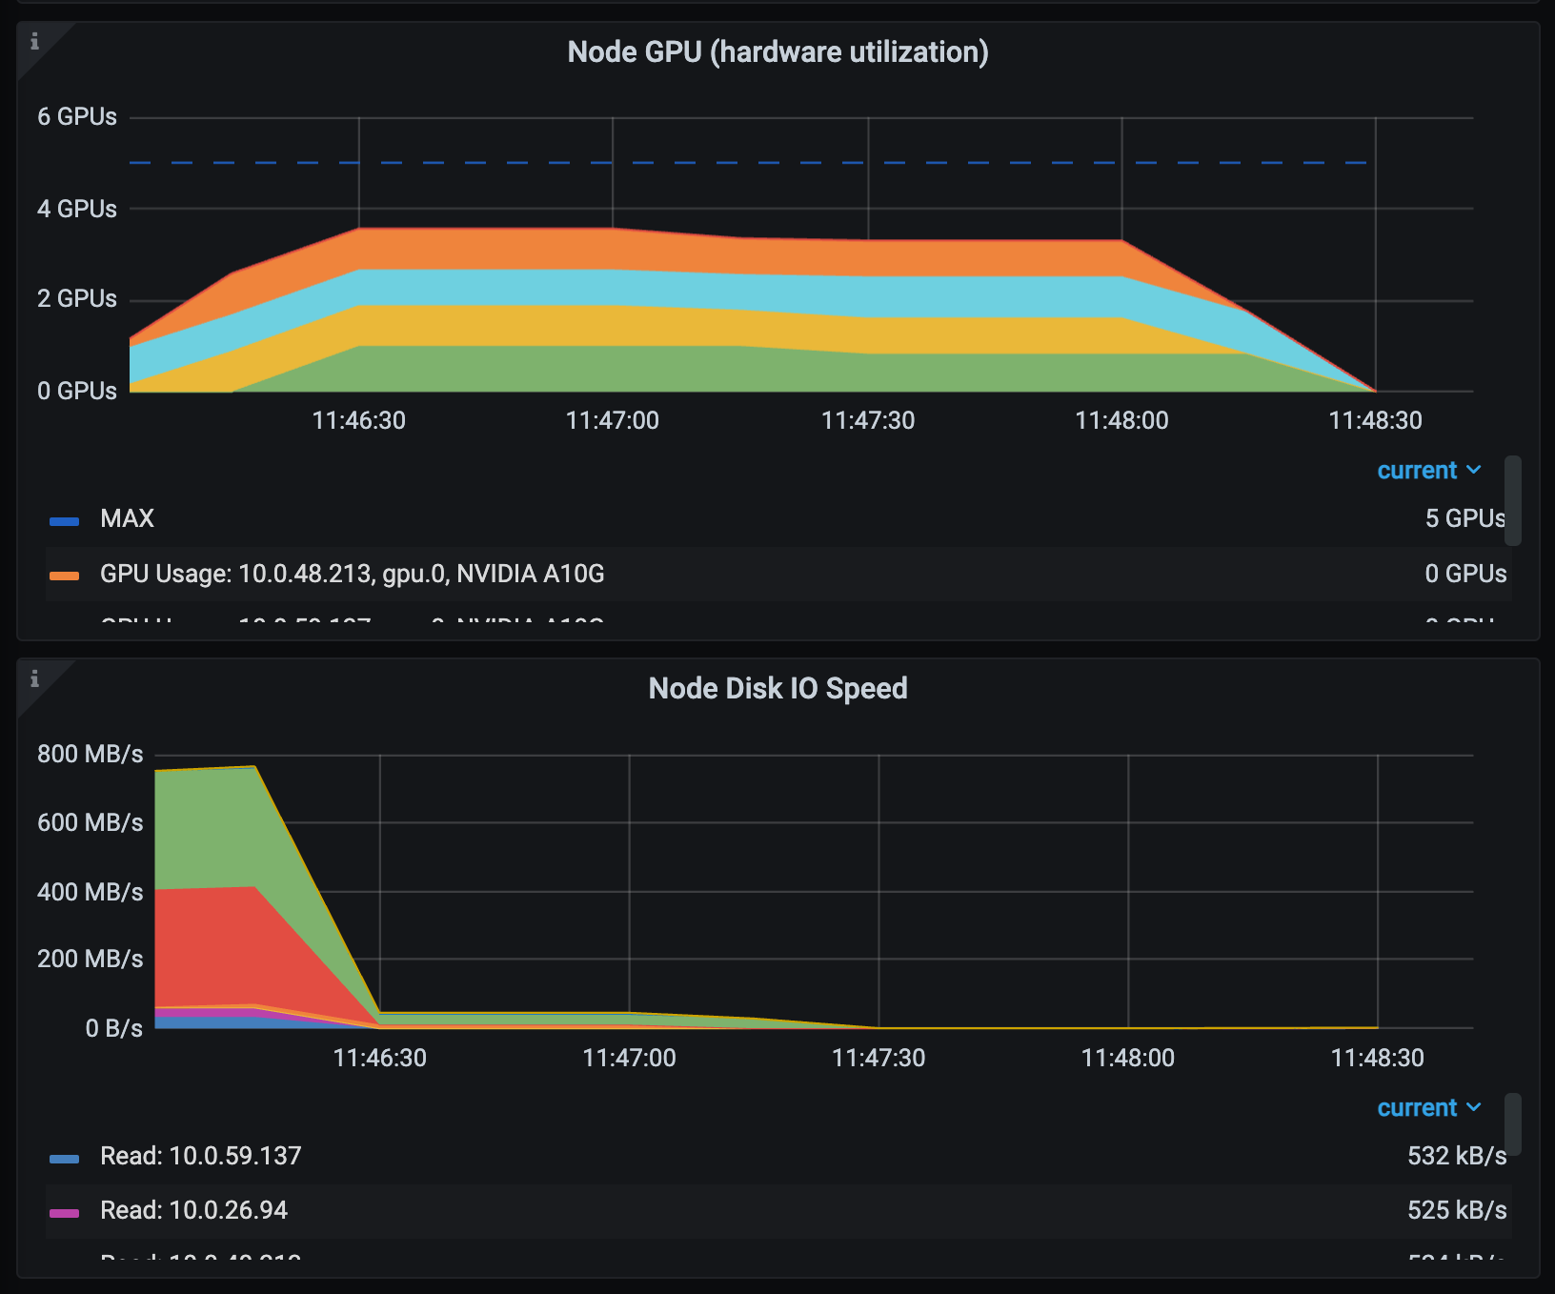Sort Disk IO legend by the current column

1427,1108
